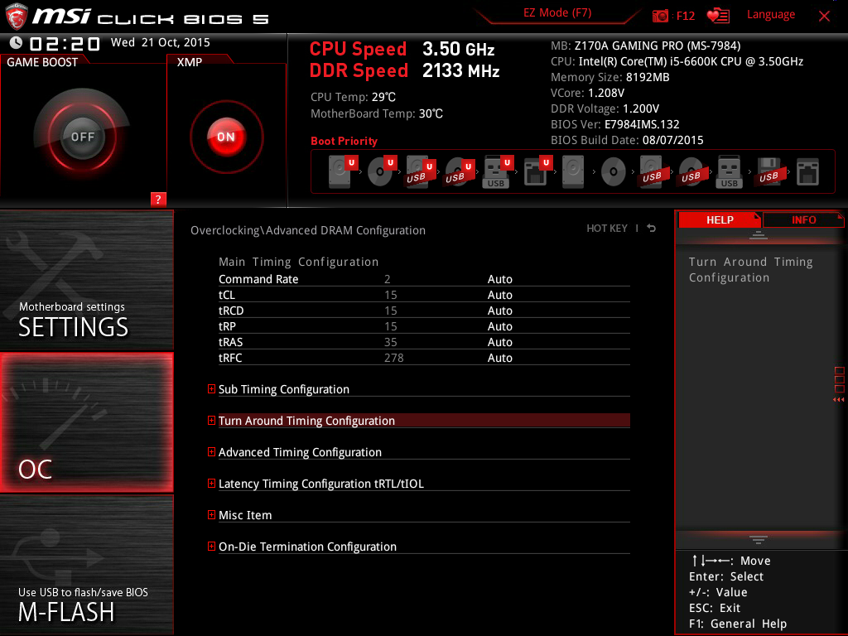This screenshot has height=636, width=848.
Task: Open the M-FLASH section
Action: pos(86,564)
